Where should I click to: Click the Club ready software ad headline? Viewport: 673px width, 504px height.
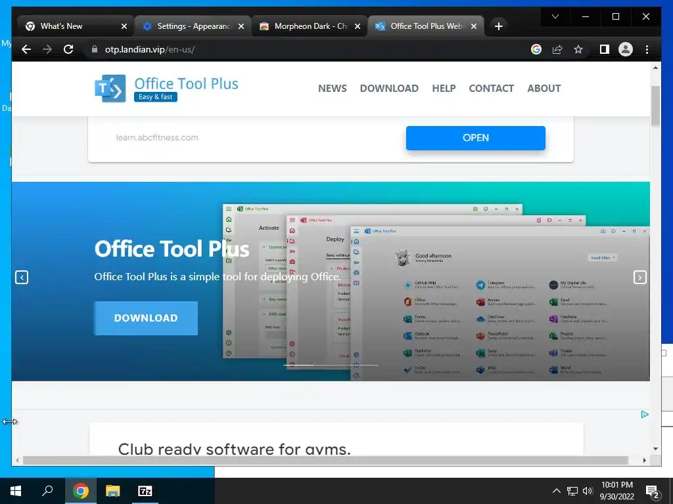click(x=235, y=449)
